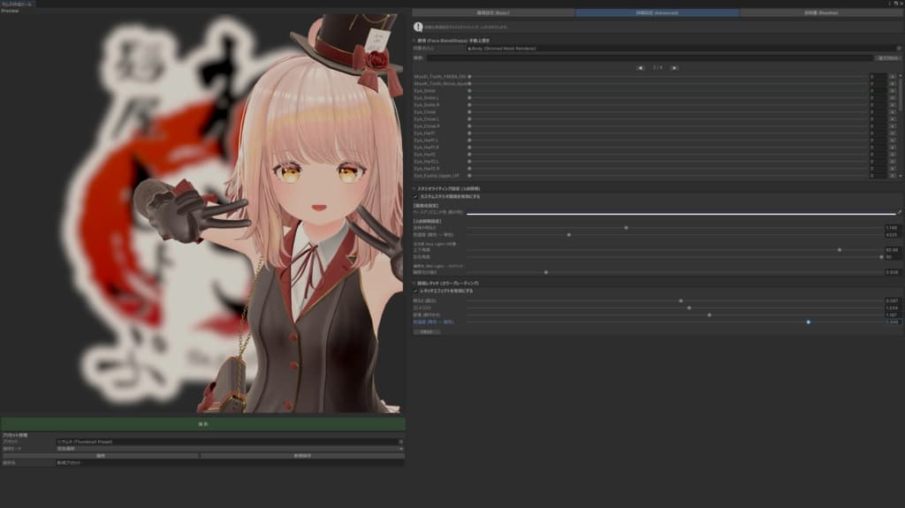Click the reset button under retouch sliders
Screen dimensions: 905x508
[x=427, y=332]
